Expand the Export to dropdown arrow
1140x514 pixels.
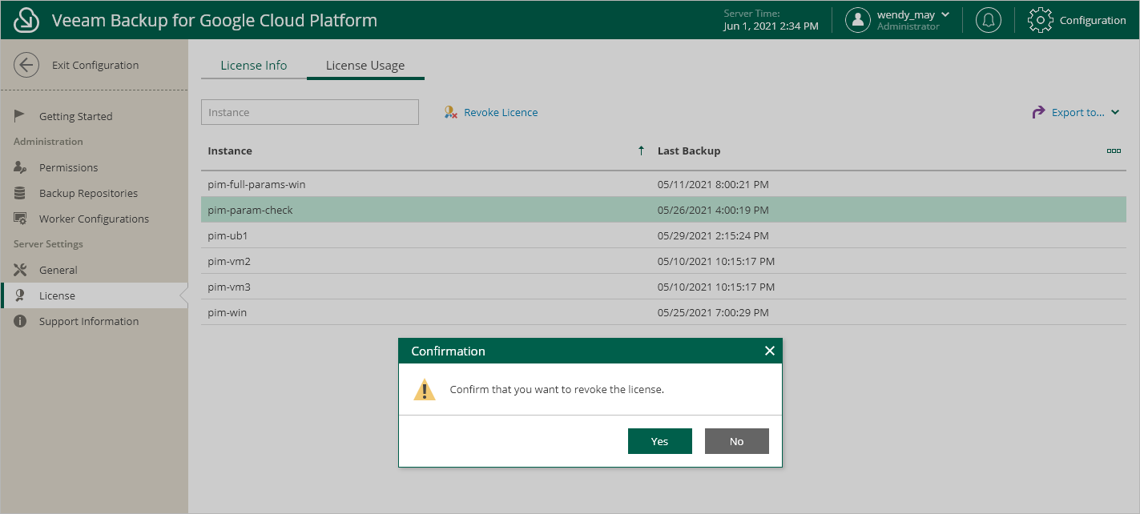[x=1115, y=113]
